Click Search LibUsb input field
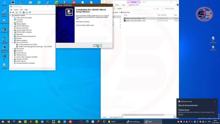 pos(169,9)
